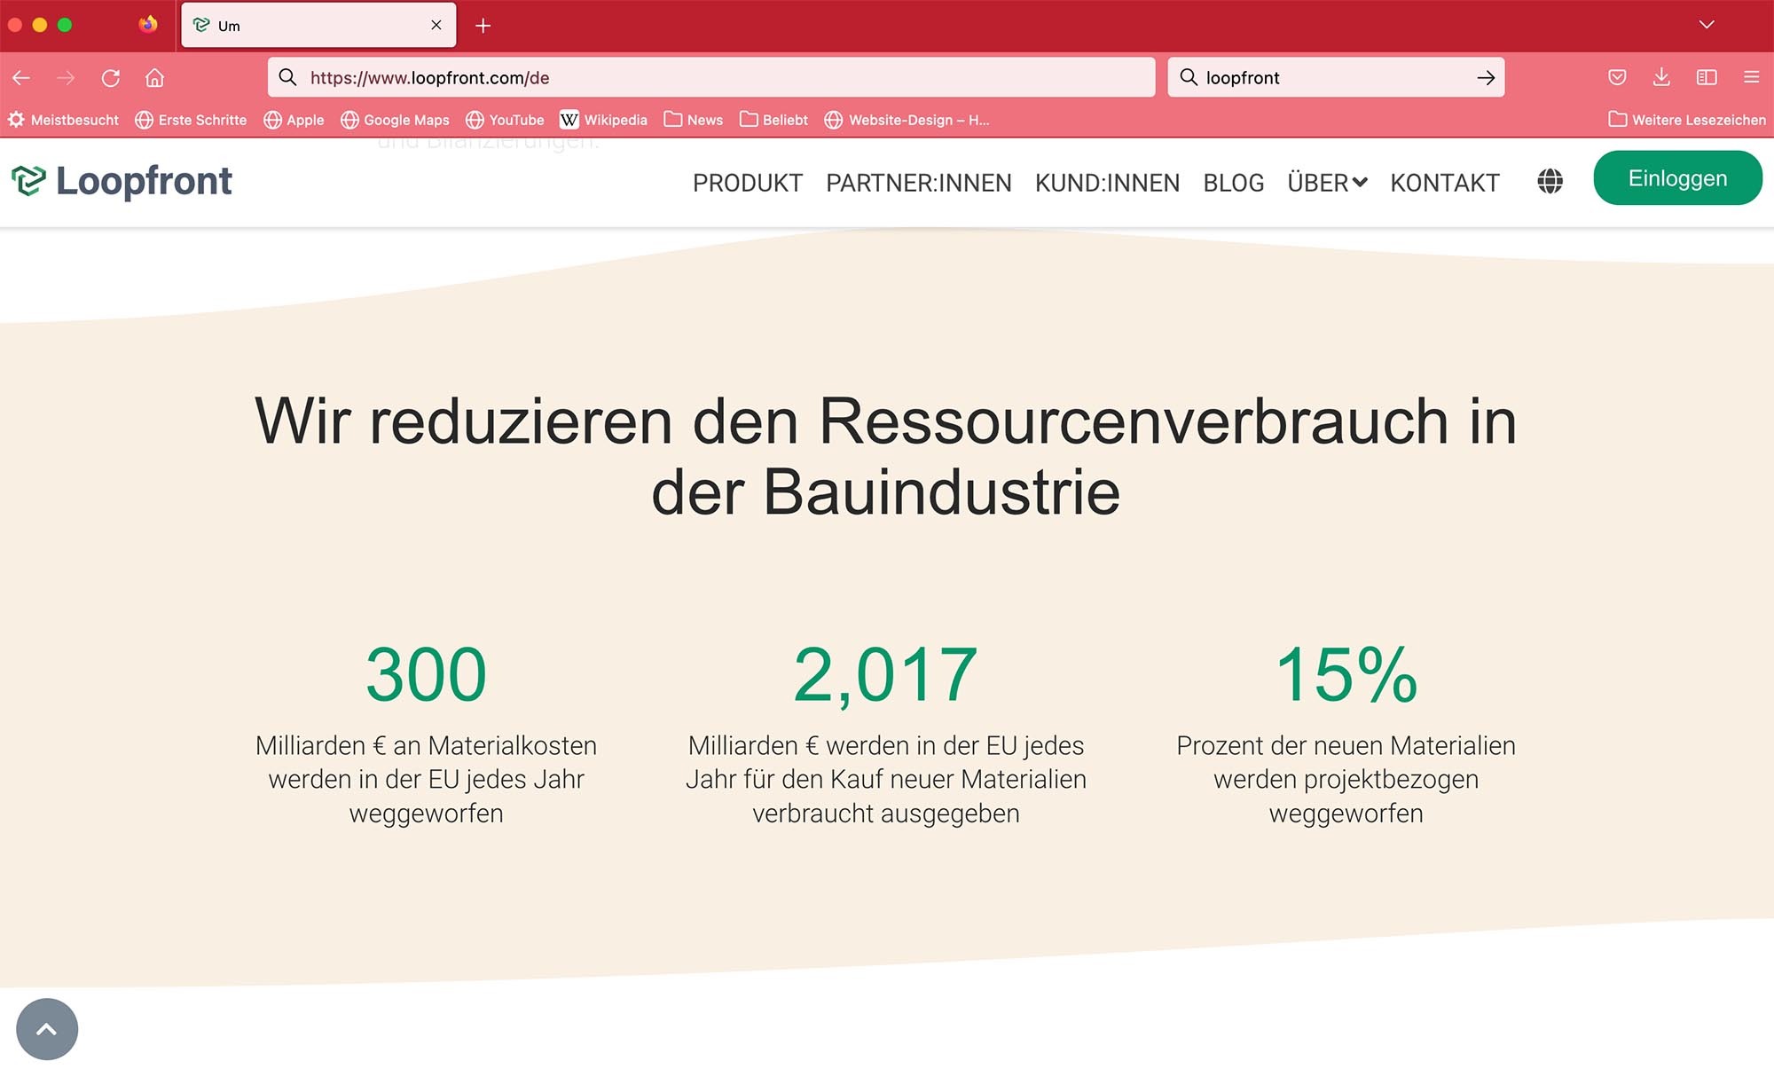Click the Einloggen button

pos(1677,178)
